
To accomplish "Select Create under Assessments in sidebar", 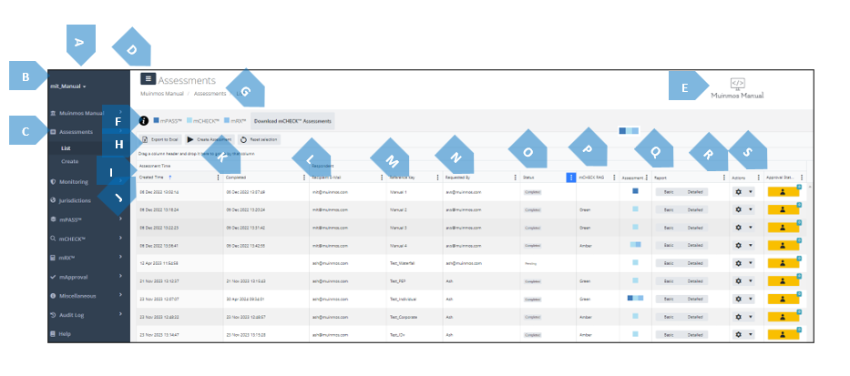I will coord(70,161).
